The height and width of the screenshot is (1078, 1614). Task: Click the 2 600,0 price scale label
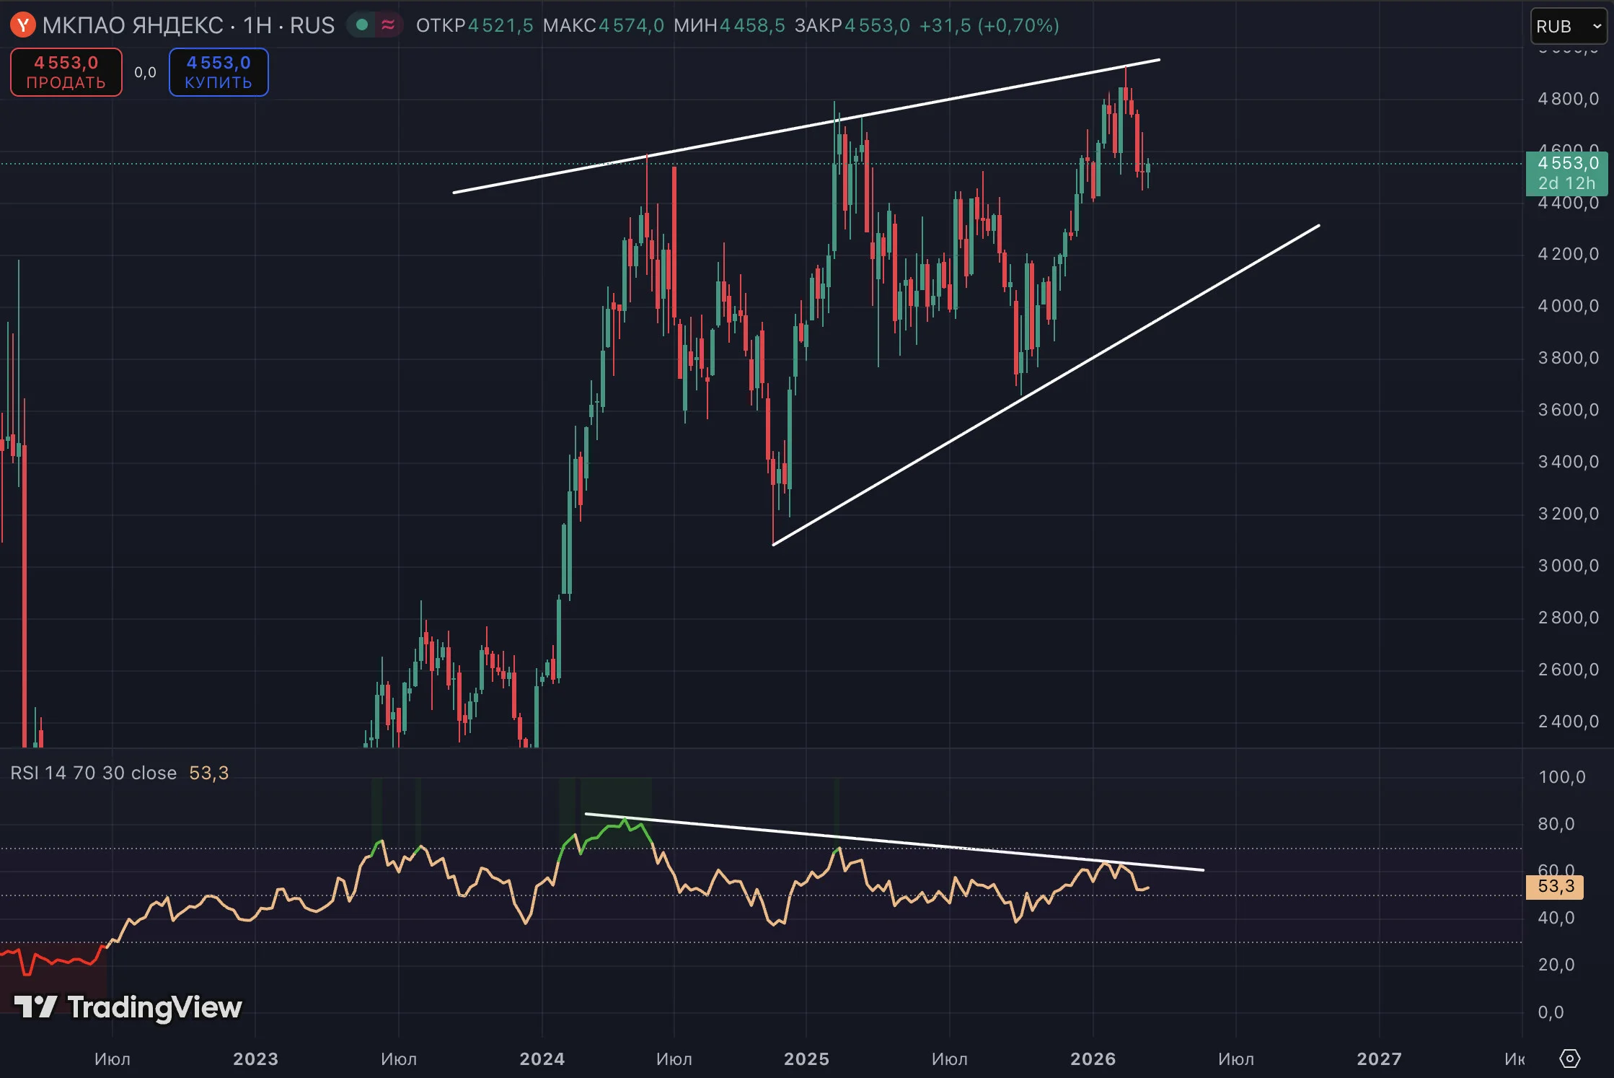pos(1568,670)
